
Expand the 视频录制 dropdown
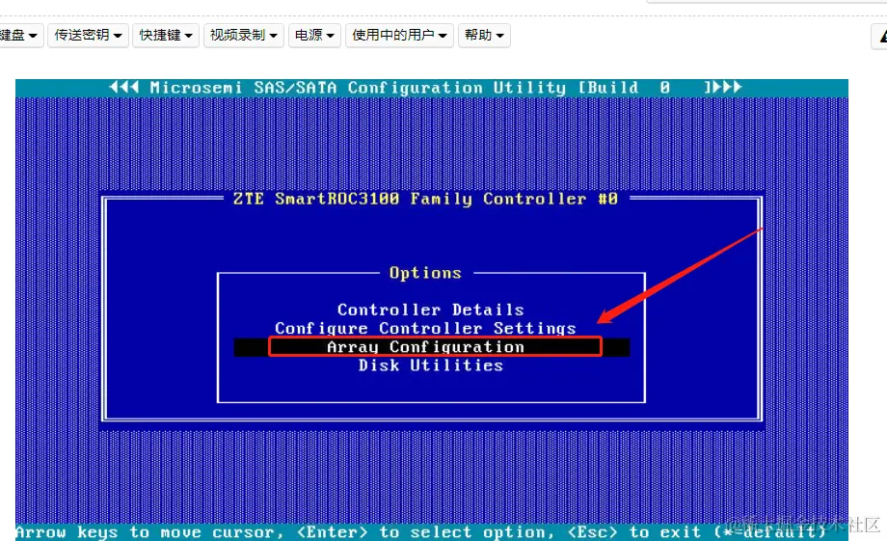coord(244,35)
